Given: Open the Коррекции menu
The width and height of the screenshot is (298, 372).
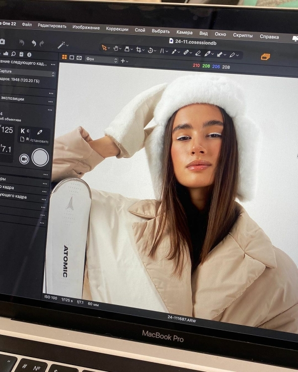Looking at the screenshot, I should click(x=117, y=29).
